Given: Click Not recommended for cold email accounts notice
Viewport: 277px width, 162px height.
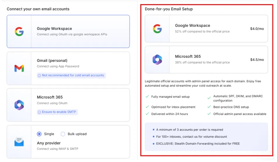Looking at the screenshot, I should click(x=71, y=75).
